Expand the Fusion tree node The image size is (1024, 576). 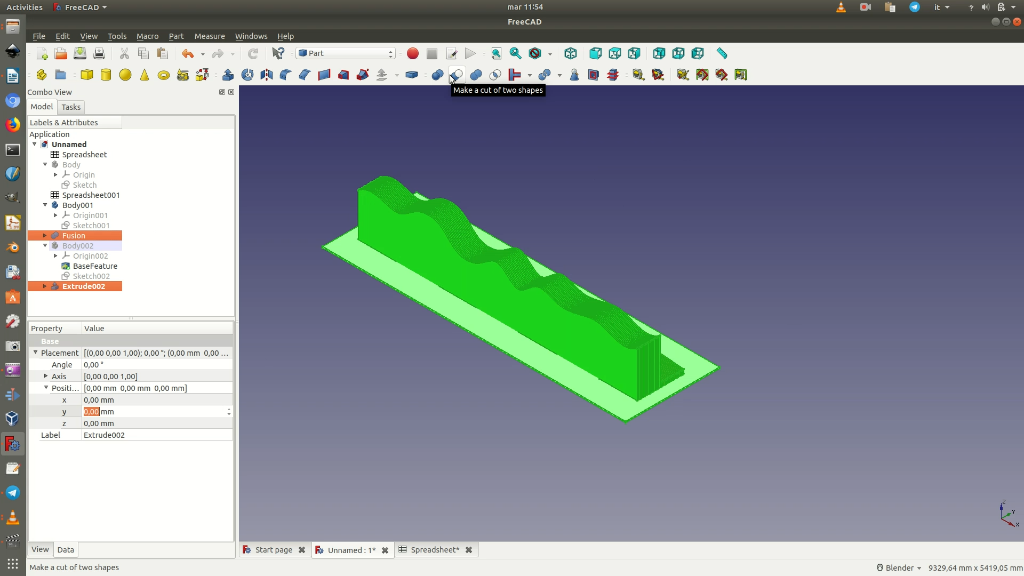pyautogui.click(x=45, y=235)
